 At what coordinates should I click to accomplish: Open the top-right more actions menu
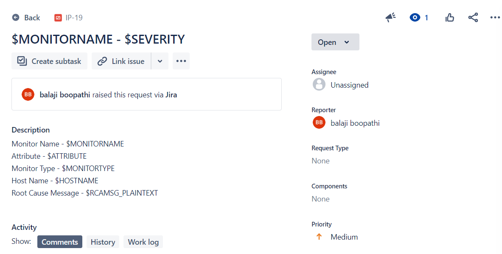[495, 17]
